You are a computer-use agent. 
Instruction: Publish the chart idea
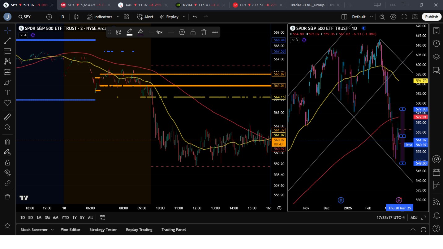(432, 17)
